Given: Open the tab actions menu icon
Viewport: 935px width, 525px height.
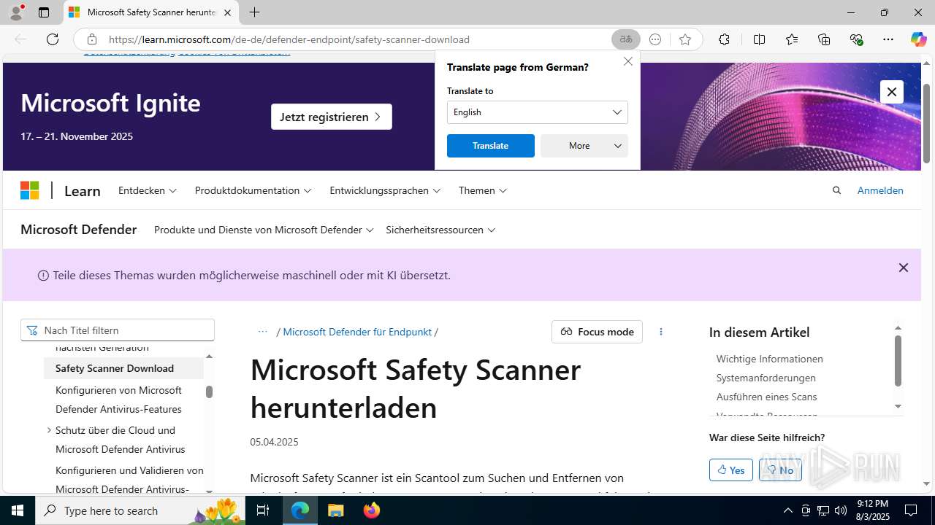Looking at the screenshot, I should pyautogui.click(x=44, y=12).
